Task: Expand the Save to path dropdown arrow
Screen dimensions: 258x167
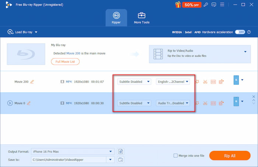Action: point(111,160)
